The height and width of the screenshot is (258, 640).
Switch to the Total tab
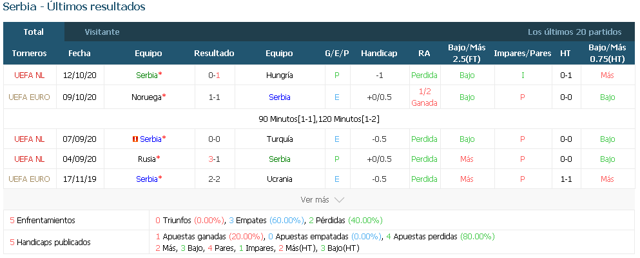34,32
